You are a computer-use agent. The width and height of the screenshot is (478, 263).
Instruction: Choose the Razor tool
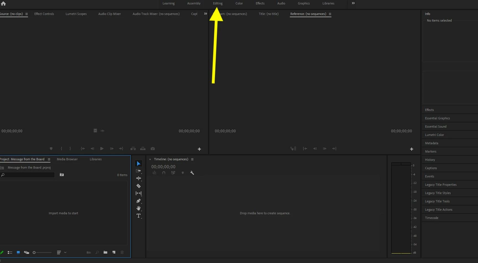click(x=139, y=186)
